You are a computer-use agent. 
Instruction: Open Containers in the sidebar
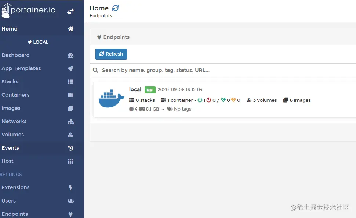[x=15, y=95]
